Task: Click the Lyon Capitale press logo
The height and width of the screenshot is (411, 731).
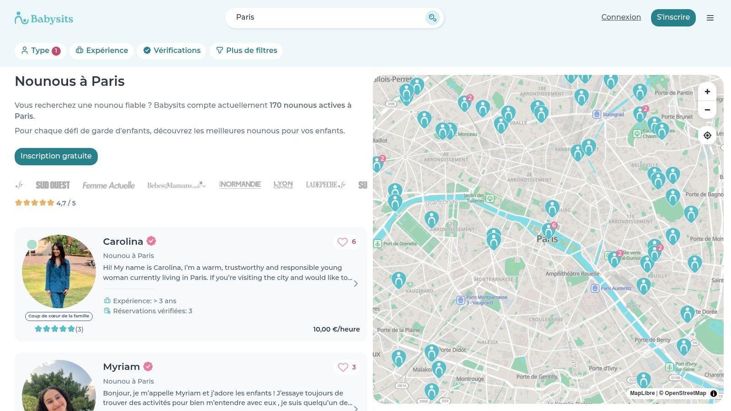Action: click(283, 185)
